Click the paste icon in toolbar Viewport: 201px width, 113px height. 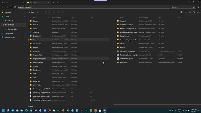(46, 12)
